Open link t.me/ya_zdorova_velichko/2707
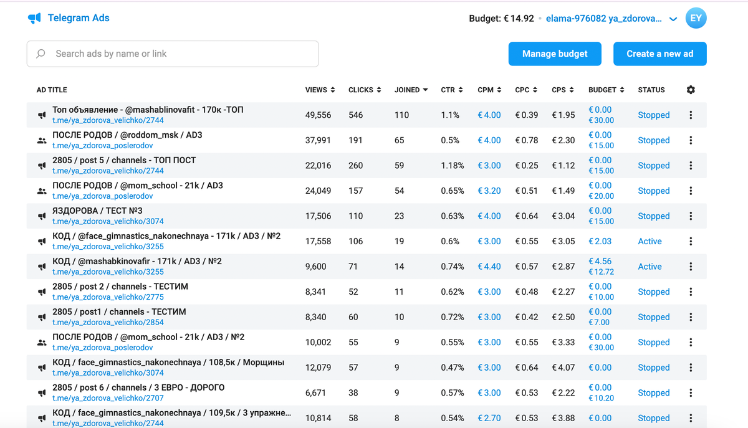 [108, 398]
